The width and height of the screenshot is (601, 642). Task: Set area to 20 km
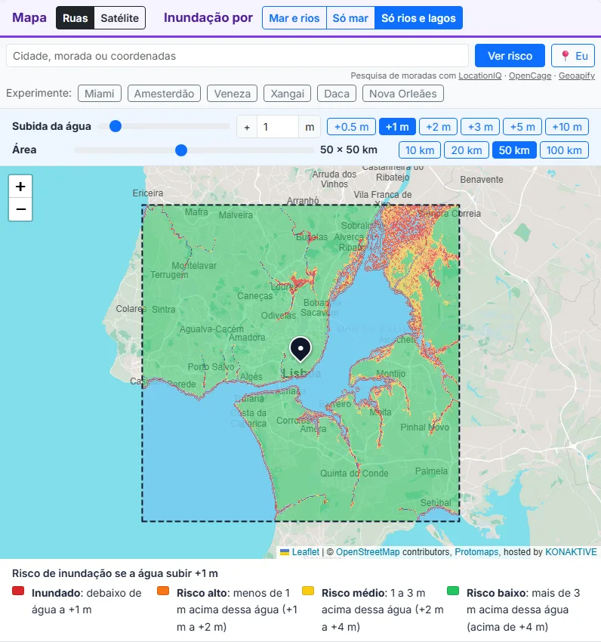click(x=467, y=150)
